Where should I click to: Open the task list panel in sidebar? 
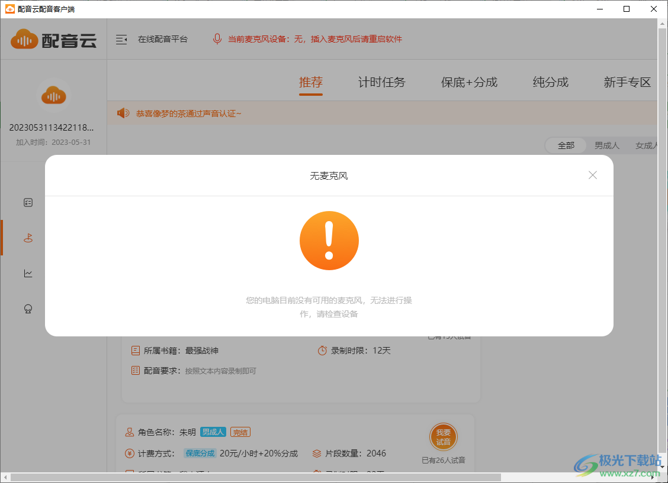point(28,202)
